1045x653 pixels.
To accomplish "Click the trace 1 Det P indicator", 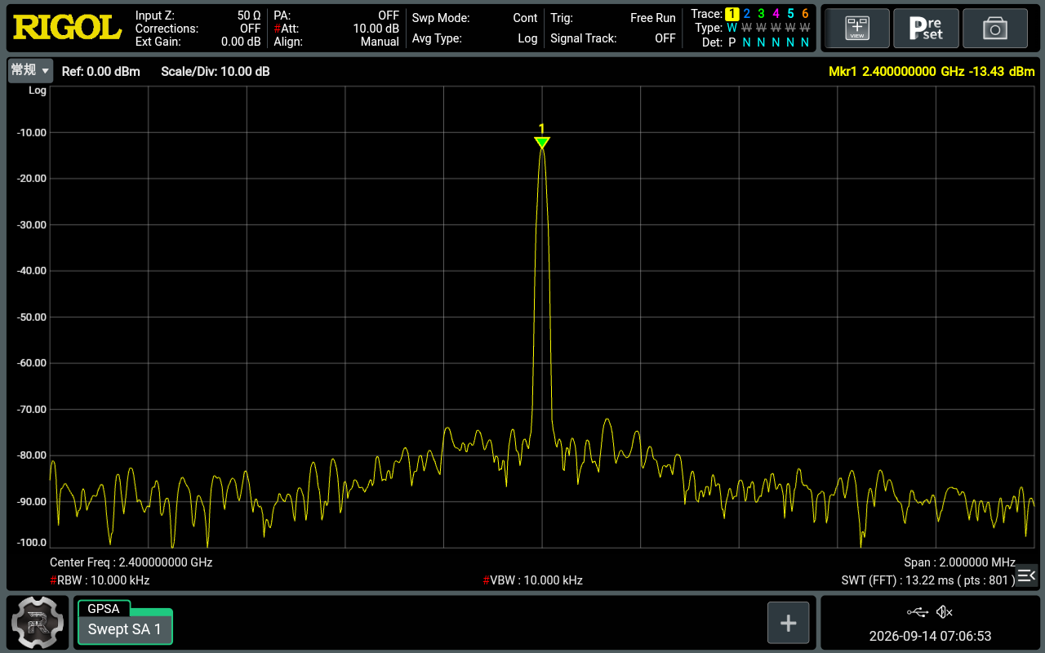I will [x=731, y=42].
